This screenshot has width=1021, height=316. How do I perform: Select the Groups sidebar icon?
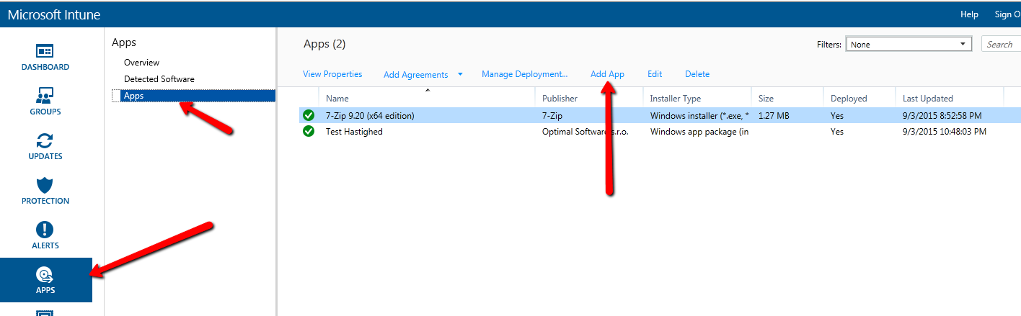(45, 96)
